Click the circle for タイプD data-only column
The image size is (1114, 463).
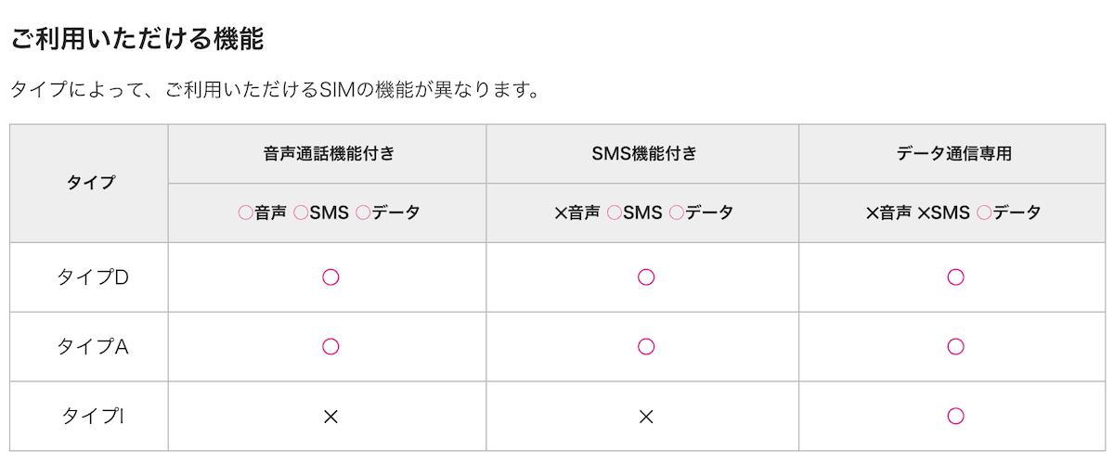(x=955, y=277)
